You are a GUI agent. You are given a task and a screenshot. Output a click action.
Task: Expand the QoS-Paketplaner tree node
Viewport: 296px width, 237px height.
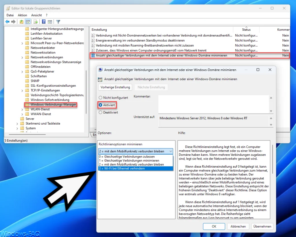22,71
